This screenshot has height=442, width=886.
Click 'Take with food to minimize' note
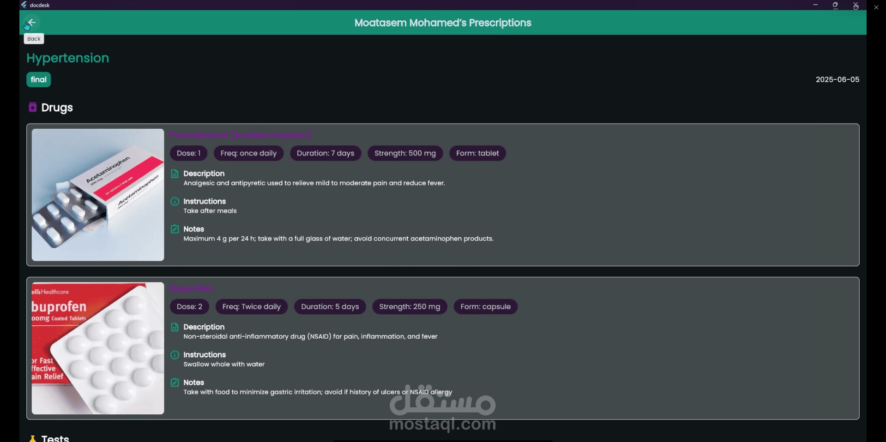pos(318,392)
